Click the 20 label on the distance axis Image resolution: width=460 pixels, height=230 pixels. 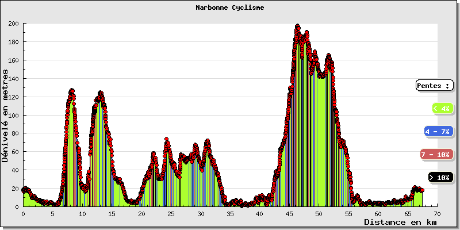pos(141,213)
